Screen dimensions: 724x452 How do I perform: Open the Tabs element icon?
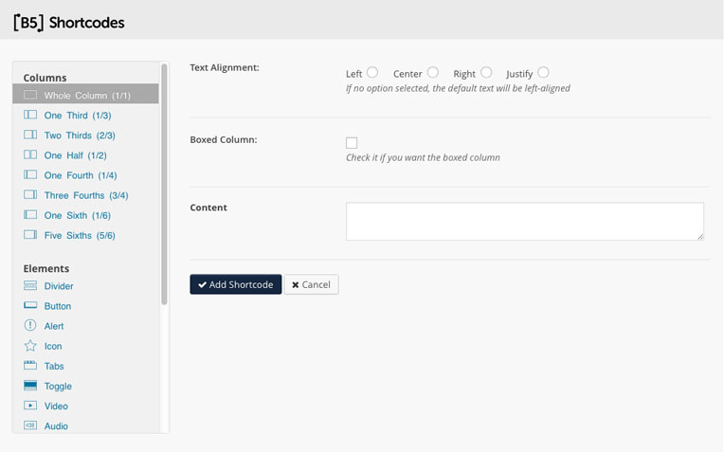tap(30, 365)
